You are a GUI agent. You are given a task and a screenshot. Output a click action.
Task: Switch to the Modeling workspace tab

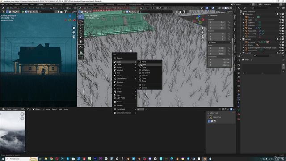[49, 5]
